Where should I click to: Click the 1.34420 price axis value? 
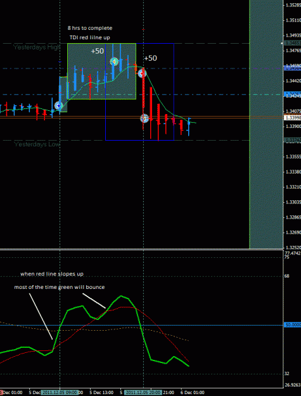click(x=293, y=81)
